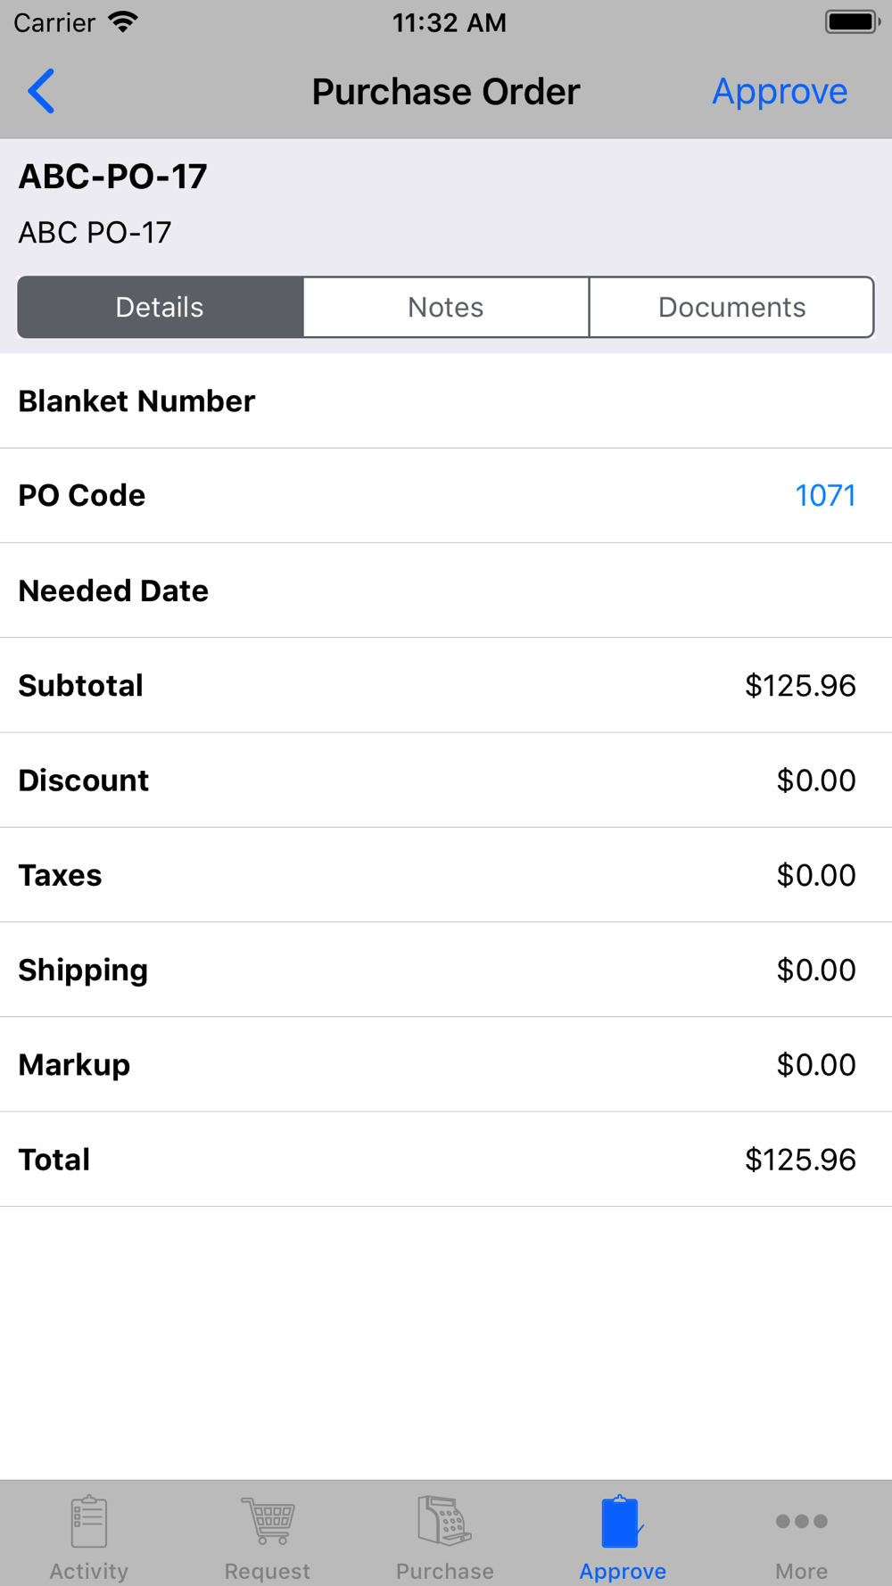Open the Activity clipboard icon
Image resolution: width=892 pixels, height=1586 pixels.
click(89, 1522)
